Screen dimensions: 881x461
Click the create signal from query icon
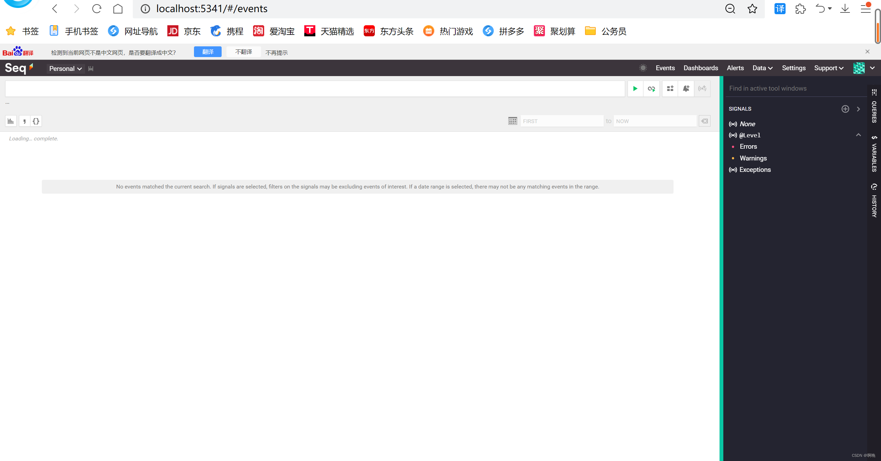702,89
